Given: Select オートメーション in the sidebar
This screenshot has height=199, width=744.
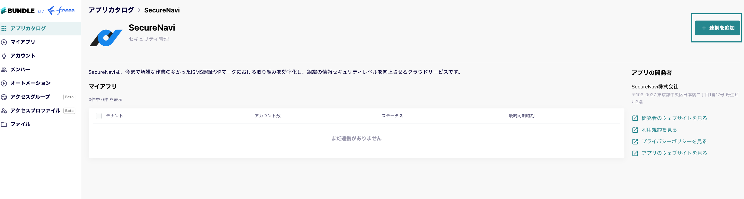Looking at the screenshot, I should pyautogui.click(x=31, y=83).
